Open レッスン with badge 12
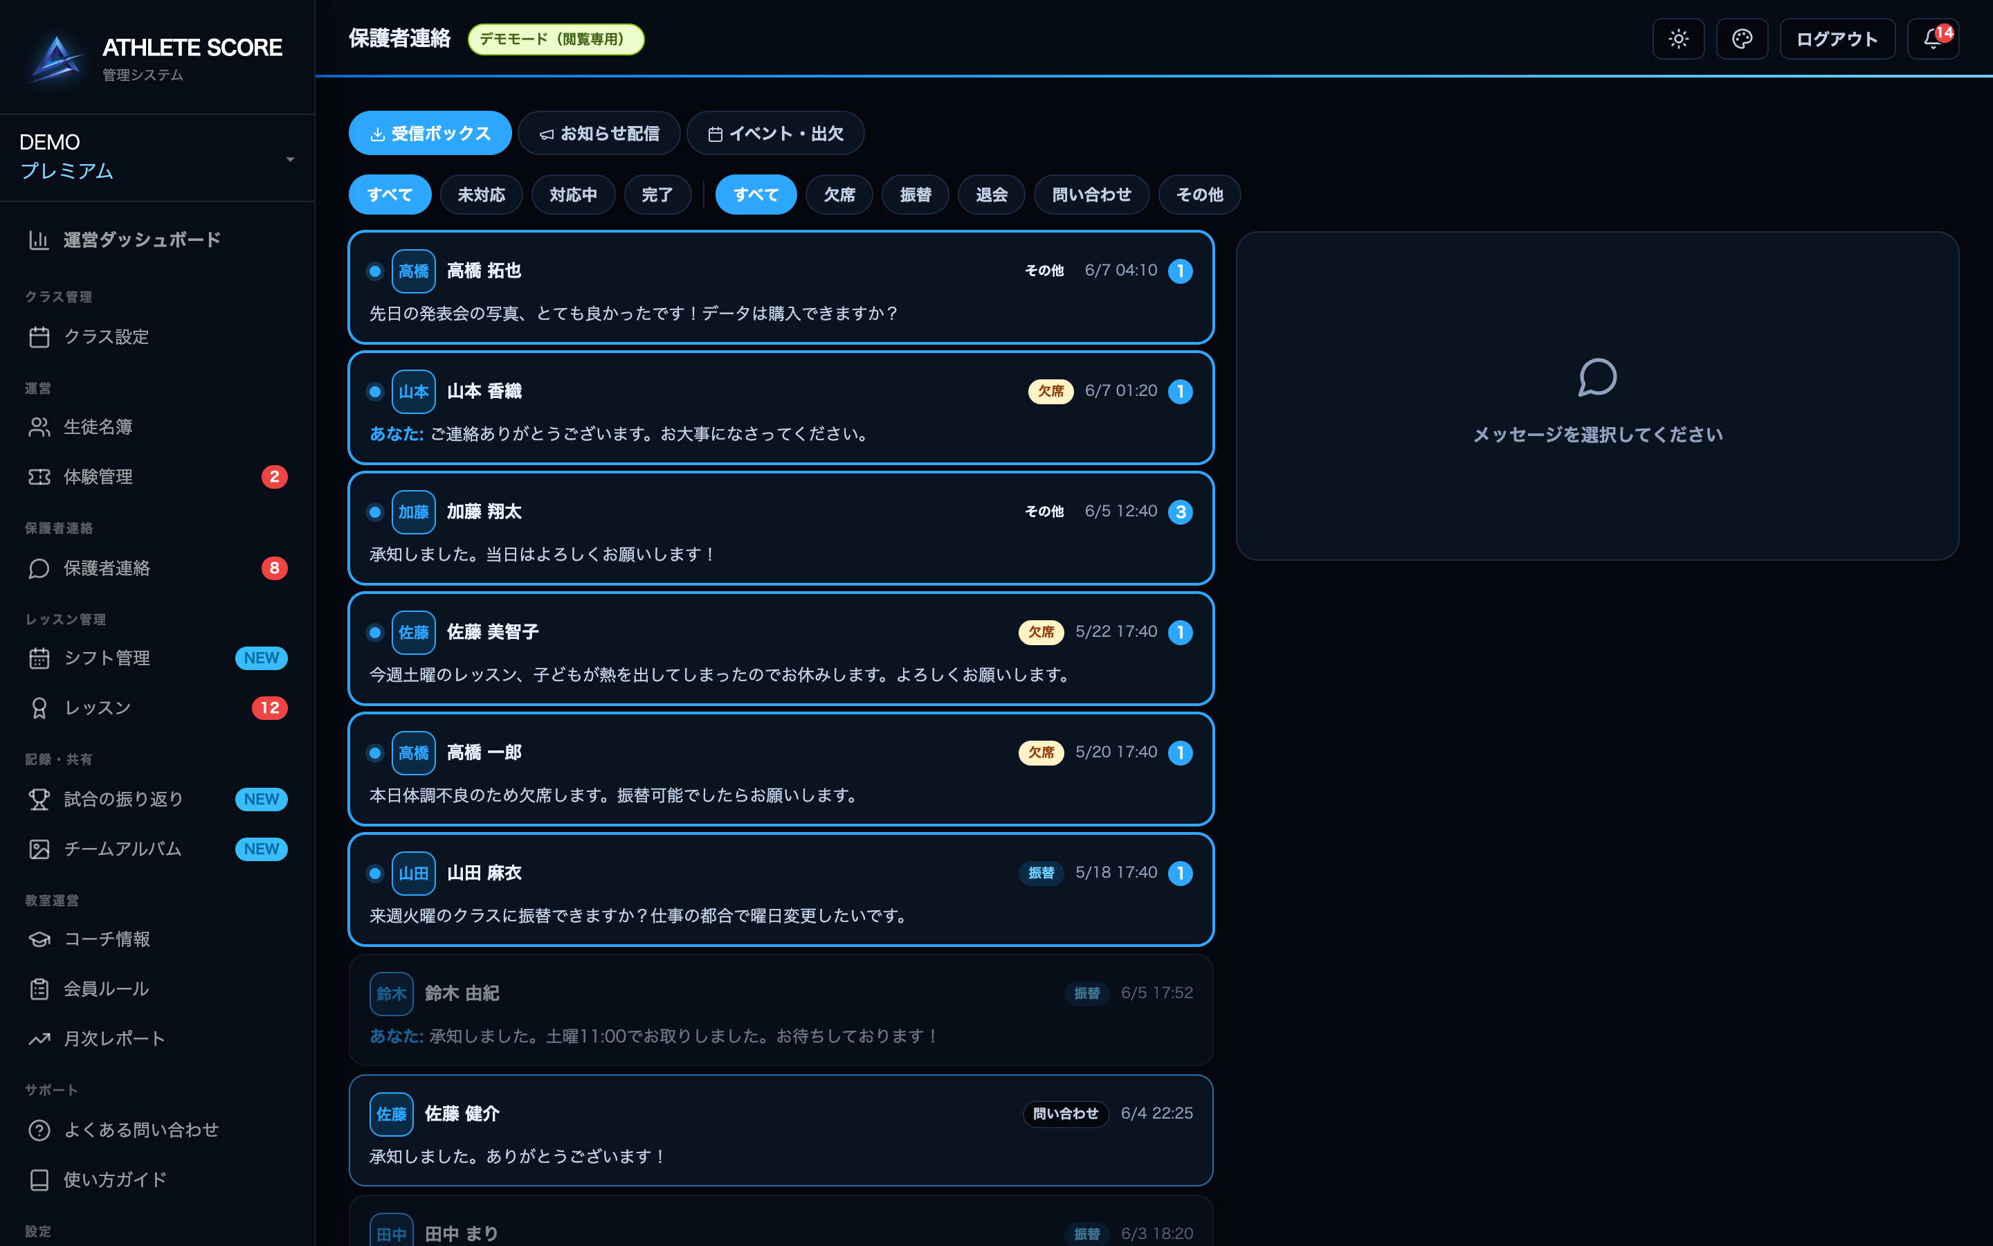1993x1246 pixels. click(x=156, y=709)
